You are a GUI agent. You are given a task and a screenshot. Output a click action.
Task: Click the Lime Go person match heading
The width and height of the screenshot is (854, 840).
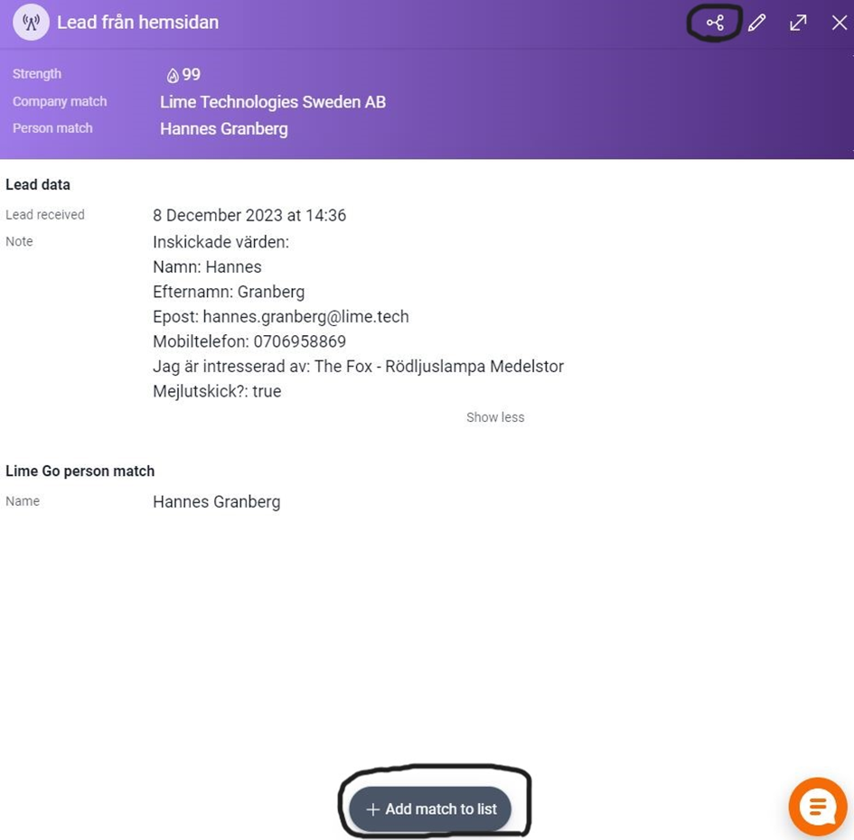(x=80, y=471)
